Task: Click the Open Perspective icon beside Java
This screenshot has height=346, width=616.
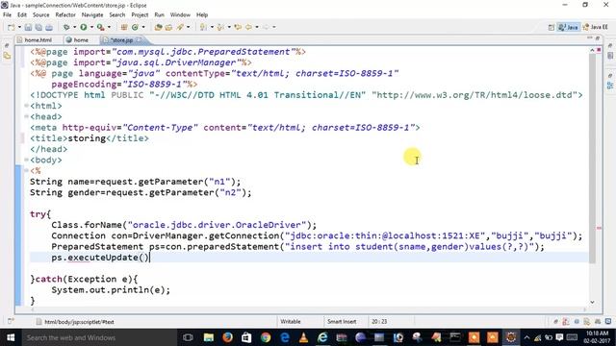Action: coord(552,27)
